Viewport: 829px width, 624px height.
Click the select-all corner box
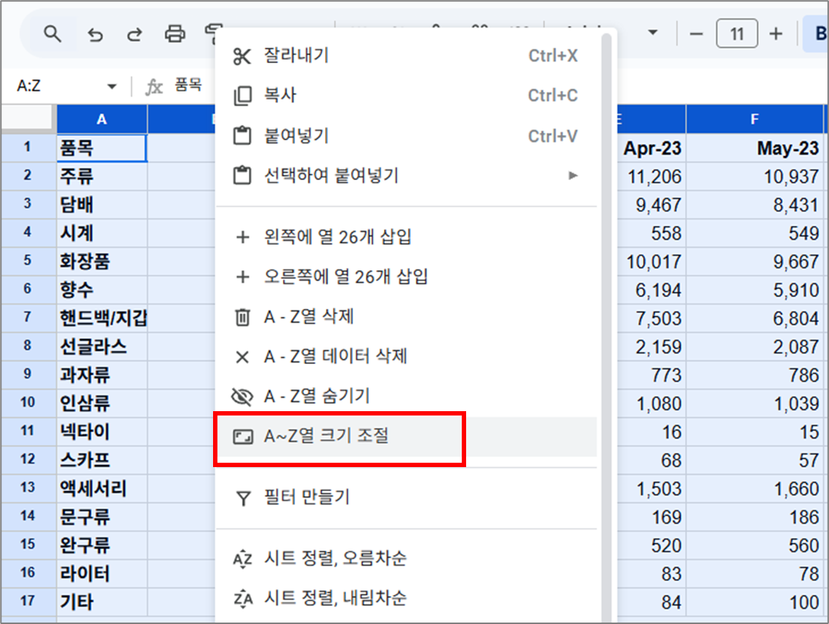(x=28, y=117)
